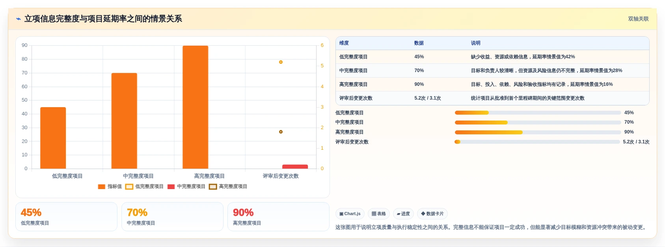The image size is (665, 247).
Task: Click the orange bar for 低完整度项目
Action: click(x=53, y=138)
